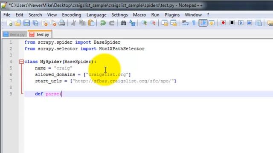Click the Replace toolbar icon
Viewport: 273px width, 153px height.
coord(132,23)
